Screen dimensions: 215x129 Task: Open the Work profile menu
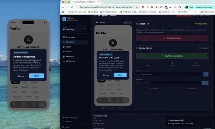click(189, 7)
